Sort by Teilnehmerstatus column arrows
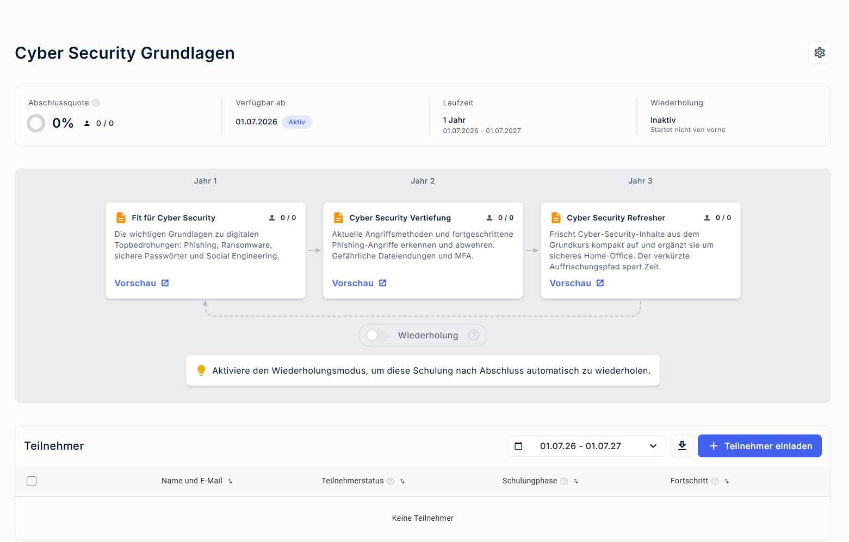Screen dimensions: 849x542 402,481
